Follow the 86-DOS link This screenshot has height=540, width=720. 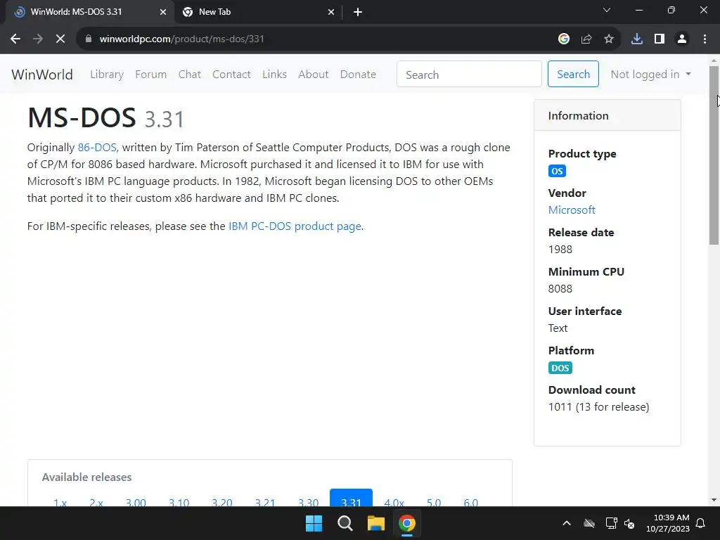pos(97,148)
